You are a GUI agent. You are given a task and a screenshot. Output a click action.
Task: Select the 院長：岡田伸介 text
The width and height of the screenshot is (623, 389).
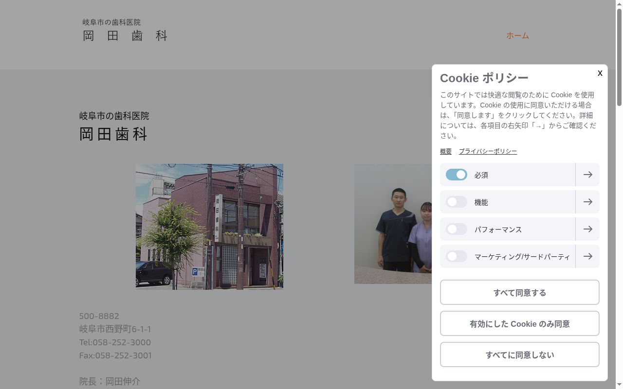pos(110,381)
